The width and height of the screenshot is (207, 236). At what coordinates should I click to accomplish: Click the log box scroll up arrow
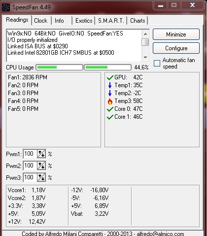coord(145,34)
